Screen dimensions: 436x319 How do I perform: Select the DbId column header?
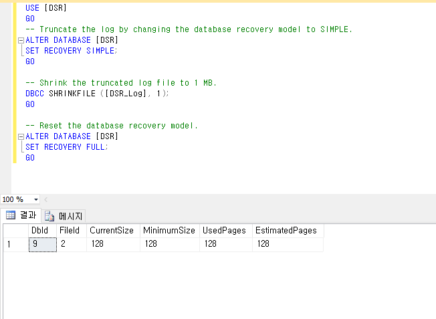[42, 230]
